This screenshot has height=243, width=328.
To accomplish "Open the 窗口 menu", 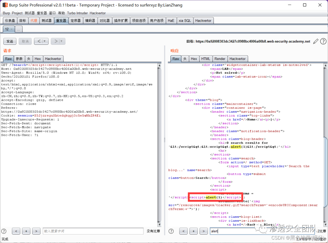I will (52, 13).
